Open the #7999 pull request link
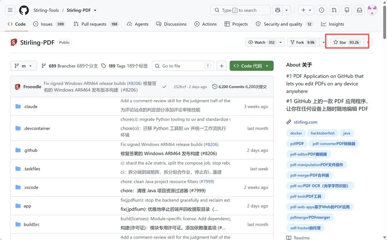This screenshot has height=240, width=387. click(207, 181)
